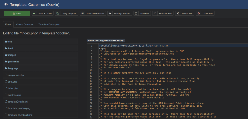Expand the html folder in file tree
The width and height of the screenshot is (248, 119).
10,48
